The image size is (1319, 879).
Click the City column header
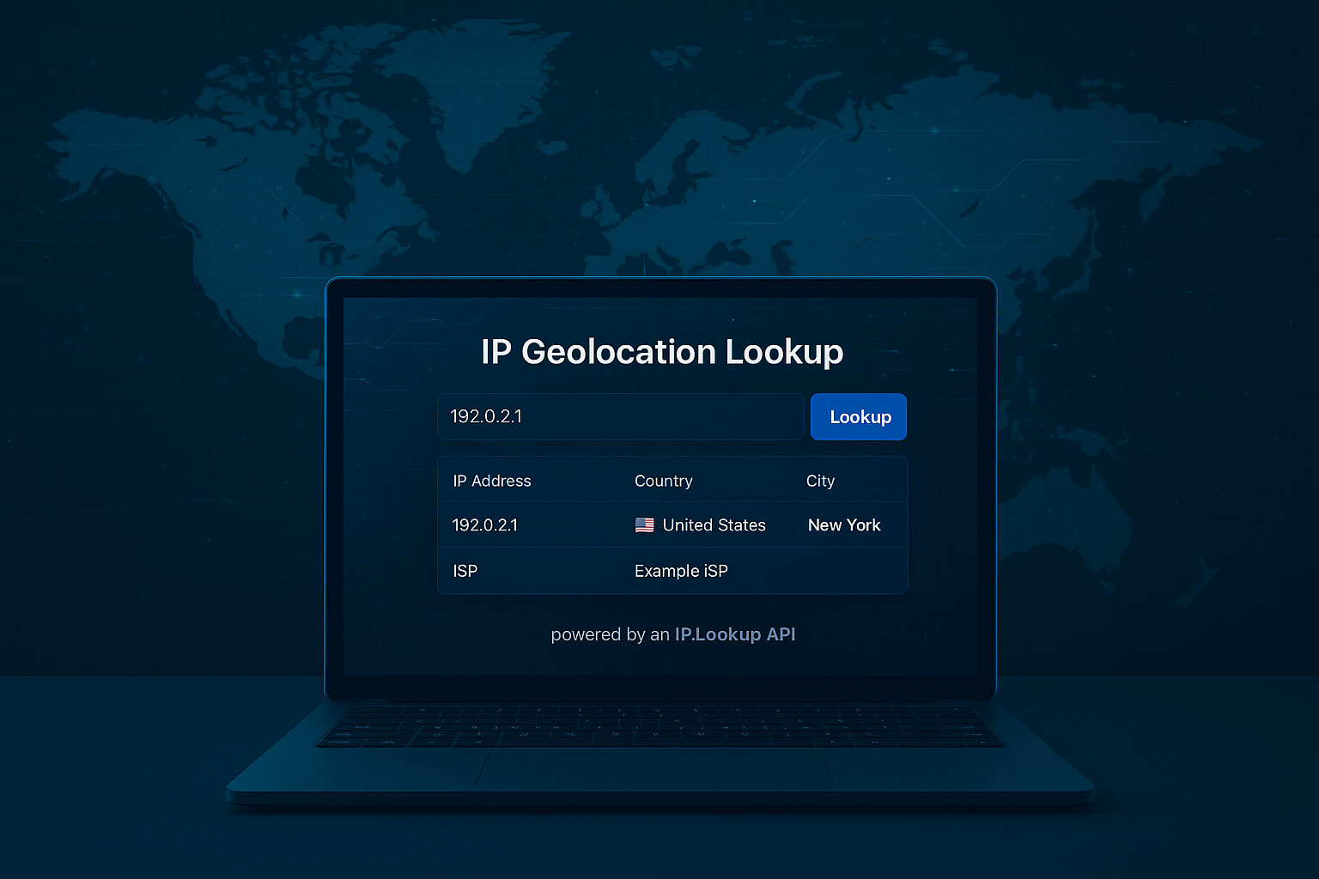[x=820, y=481]
